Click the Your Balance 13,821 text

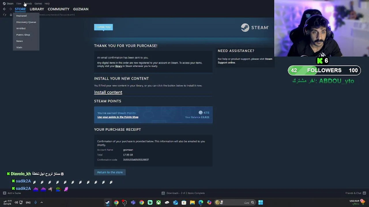pos(197,117)
